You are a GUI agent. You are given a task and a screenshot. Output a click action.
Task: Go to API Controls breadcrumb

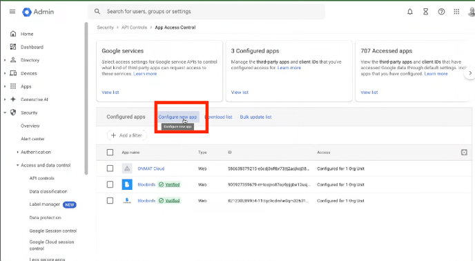(x=134, y=28)
